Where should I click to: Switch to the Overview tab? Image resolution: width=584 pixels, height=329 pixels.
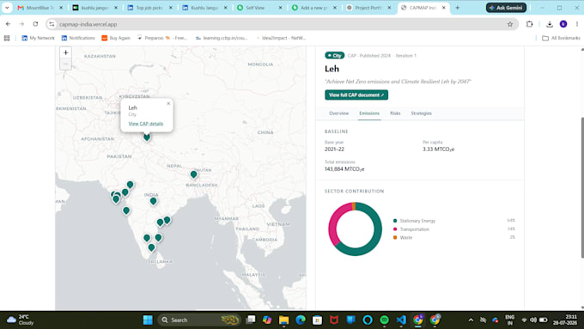coord(338,113)
